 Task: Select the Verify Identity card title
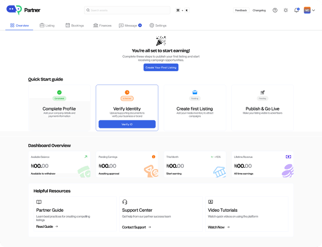(x=127, y=109)
